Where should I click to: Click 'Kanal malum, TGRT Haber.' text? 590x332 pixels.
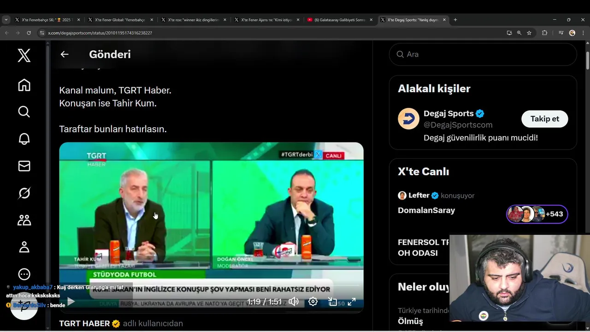(x=115, y=90)
